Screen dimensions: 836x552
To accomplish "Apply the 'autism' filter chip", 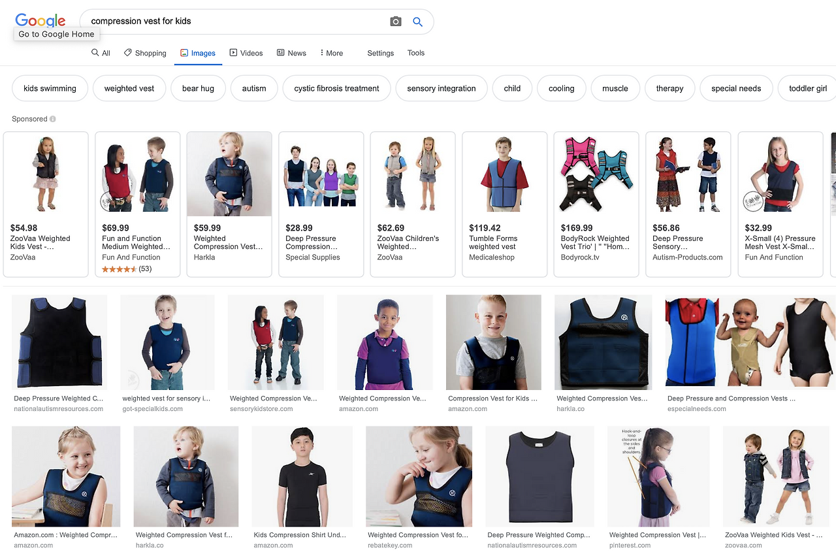I will pos(254,88).
